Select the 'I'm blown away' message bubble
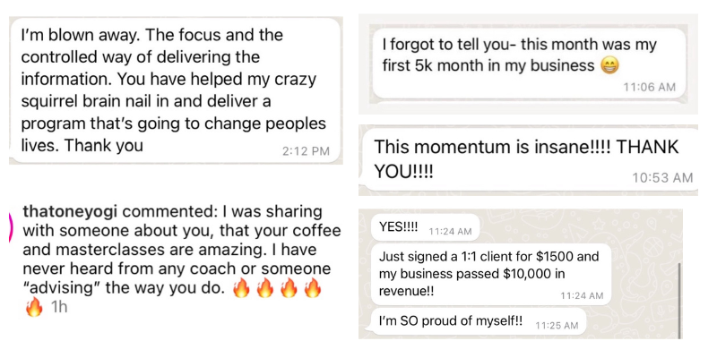Image resolution: width=717 pixels, height=358 pixels. click(175, 89)
